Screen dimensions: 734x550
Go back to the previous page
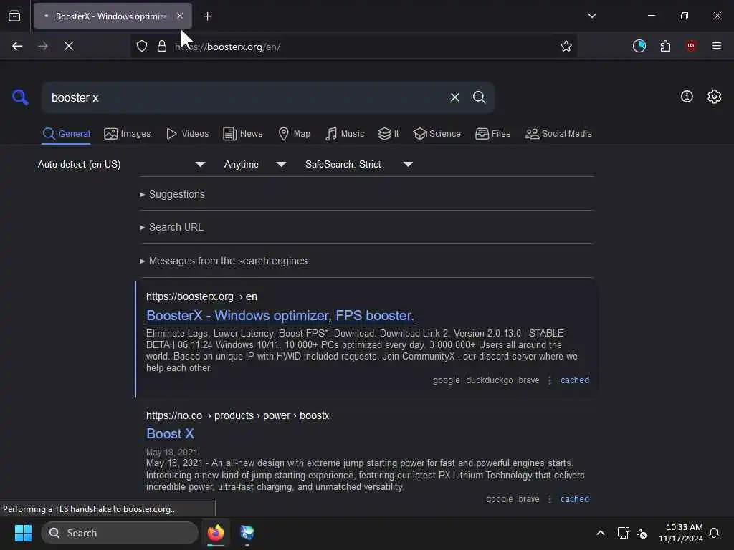[17, 46]
